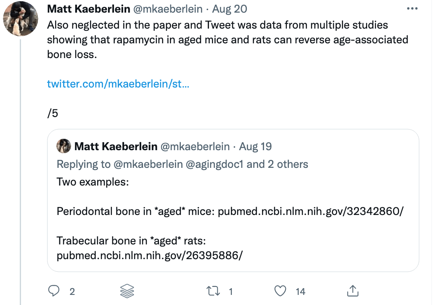Viewport: 434px width, 305px height.
Task: Click quoted tweet author name Matt Kaeberlein
Action: [116, 146]
